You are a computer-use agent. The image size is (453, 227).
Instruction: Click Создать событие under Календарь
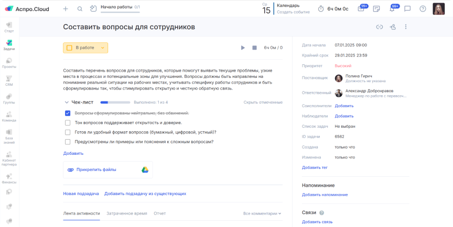293,12
